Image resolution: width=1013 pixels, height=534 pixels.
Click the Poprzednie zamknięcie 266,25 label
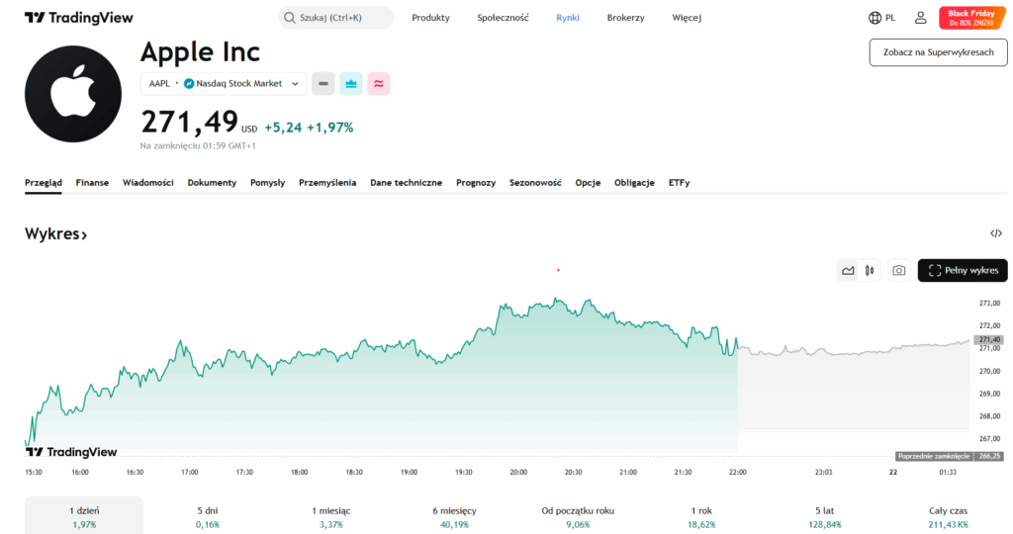949,456
